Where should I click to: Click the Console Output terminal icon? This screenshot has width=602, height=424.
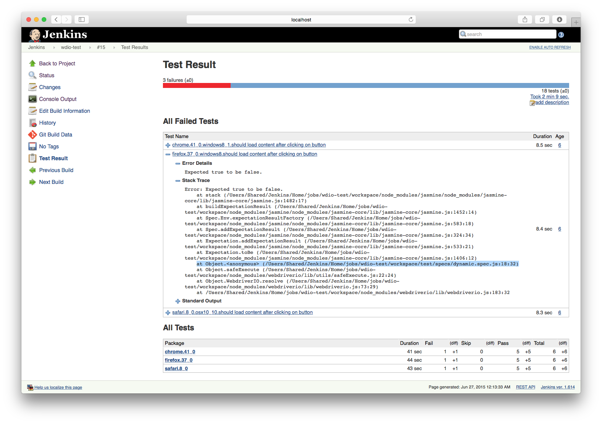33,99
